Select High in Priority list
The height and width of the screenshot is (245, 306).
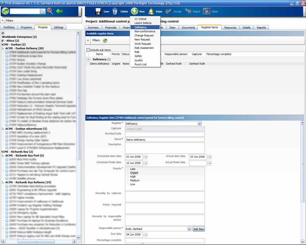(133, 177)
